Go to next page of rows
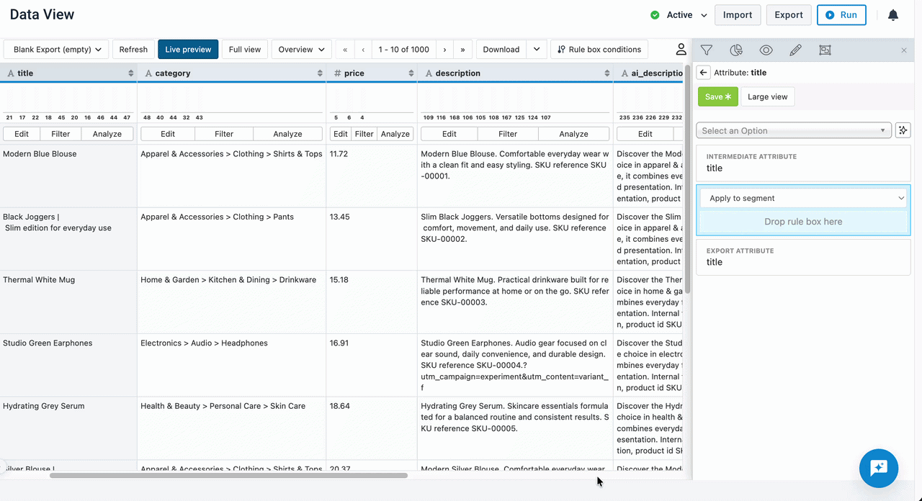922x501 pixels. click(444, 50)
